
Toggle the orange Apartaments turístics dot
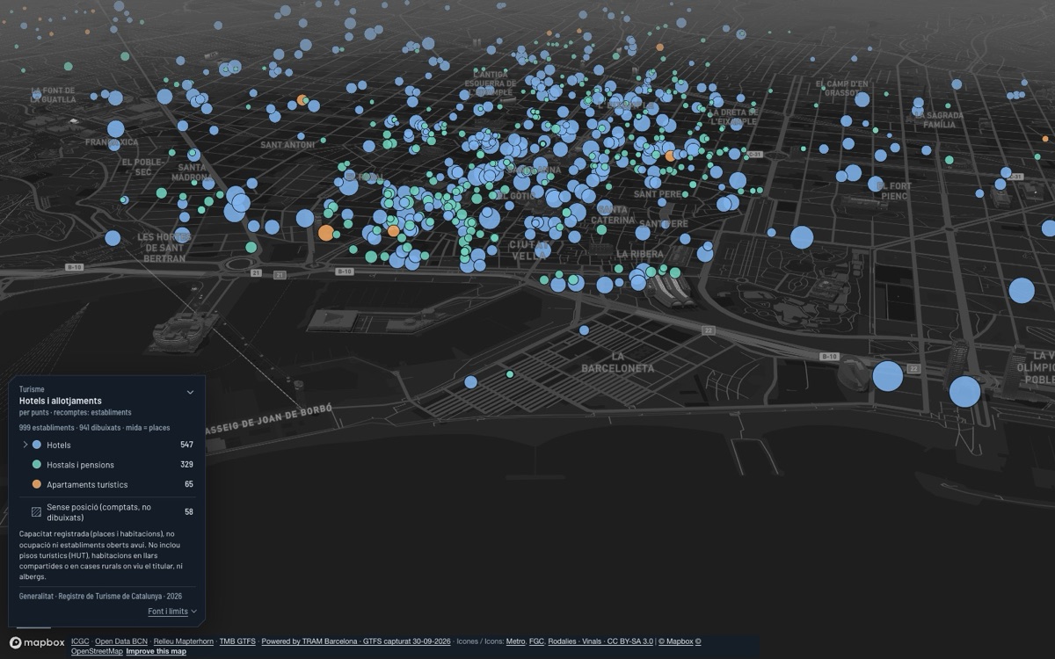[36, 484]
